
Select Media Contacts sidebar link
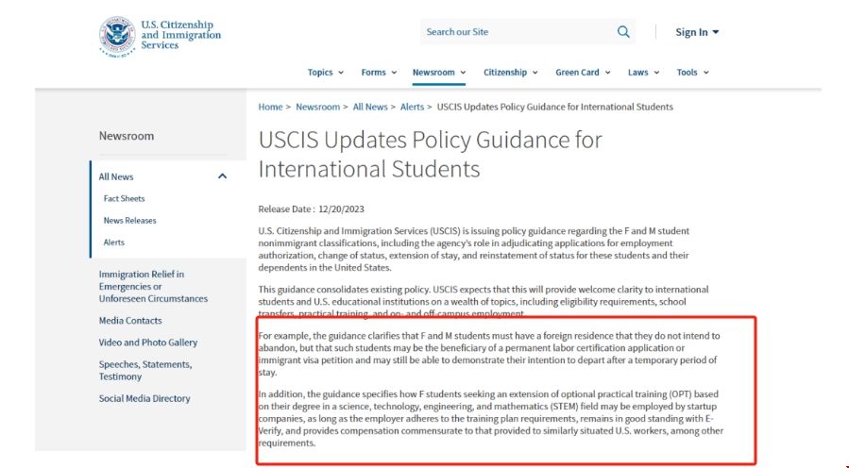tap(130, 321)
